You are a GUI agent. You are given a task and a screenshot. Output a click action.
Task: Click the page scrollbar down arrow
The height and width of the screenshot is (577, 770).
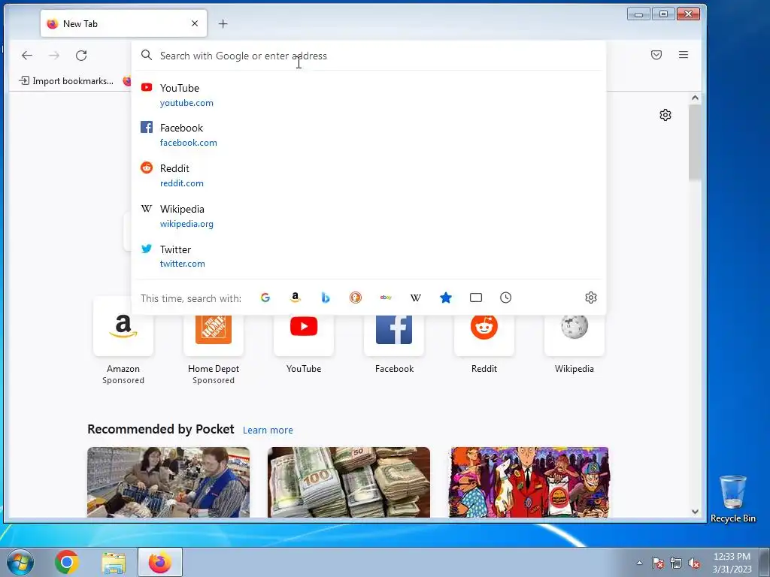click(695, 512)
